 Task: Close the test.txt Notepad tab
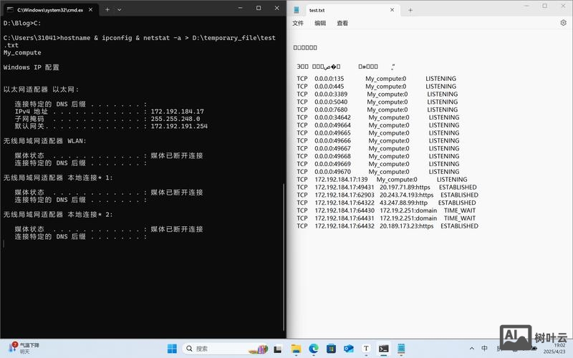[392, 10]
